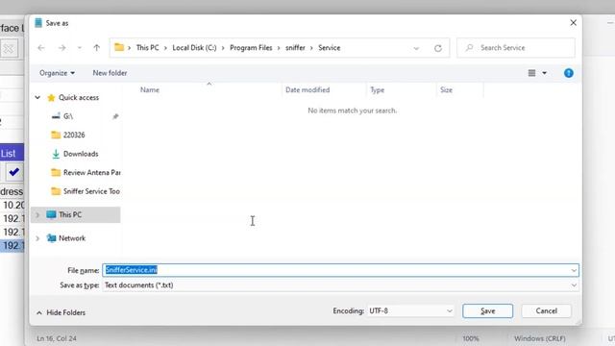Open the Encoding UTF-8 dropdown
This screenshot has height=346, width=615.
tap(410, 310)
